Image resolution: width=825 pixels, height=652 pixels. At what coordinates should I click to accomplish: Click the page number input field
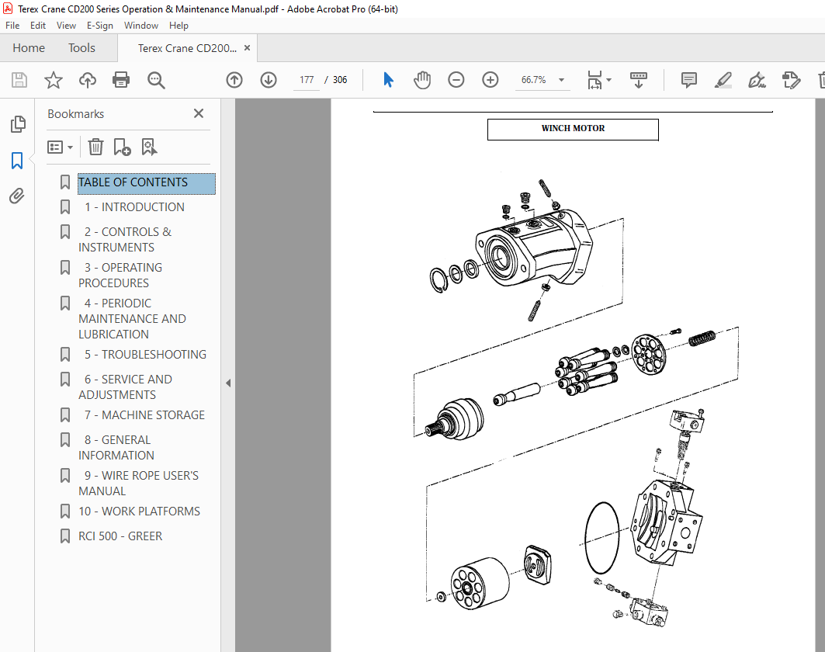pos(307,80)
